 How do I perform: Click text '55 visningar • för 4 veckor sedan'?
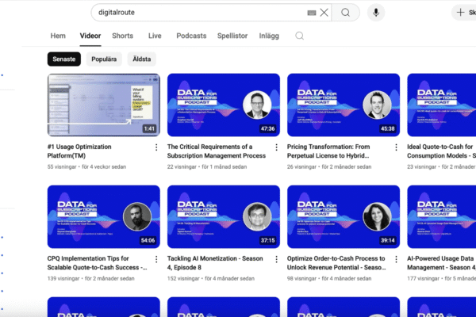pyautogui.click(x=86, y=167)
